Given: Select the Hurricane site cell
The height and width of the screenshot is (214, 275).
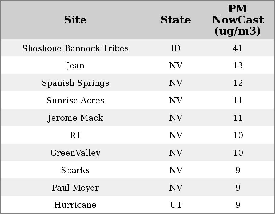Looking at the screenshot, I should pyautogui.click(x=75, y=205).
